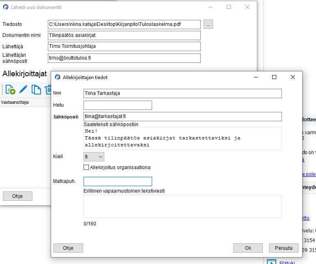Maximize the Allekirjoittajan tiedot dialog
Screen dimensions: 316x264
274,77
